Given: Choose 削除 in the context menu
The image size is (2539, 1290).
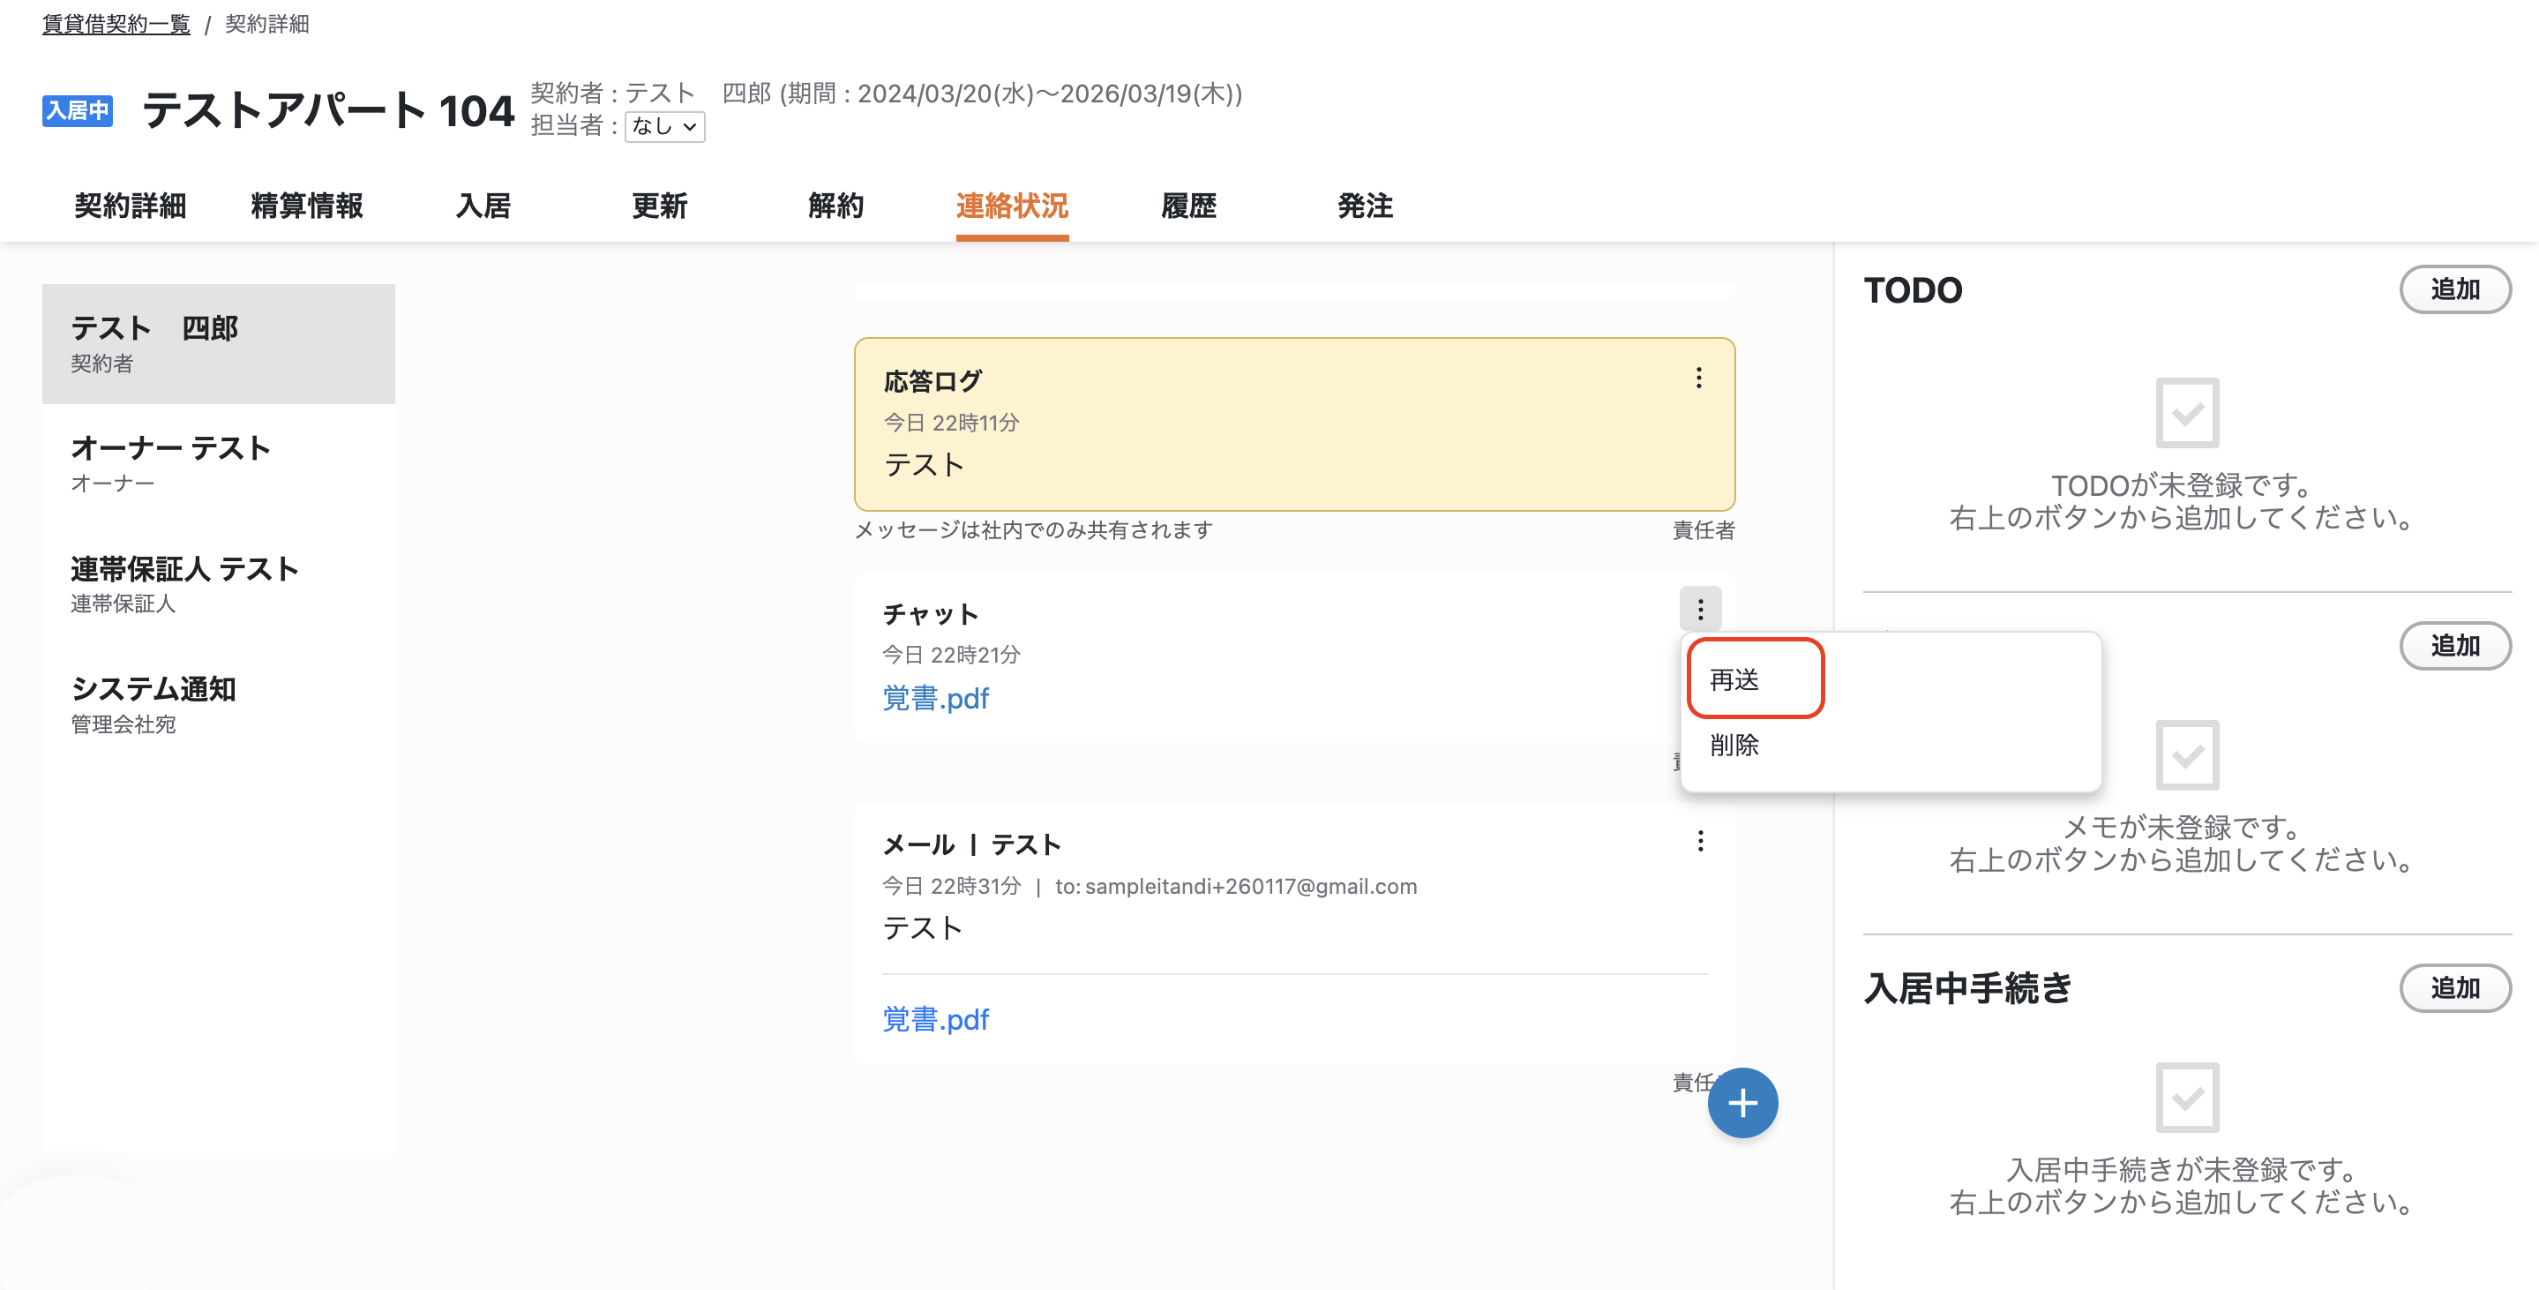Looking at the screenshot, I should (1734, 745).
